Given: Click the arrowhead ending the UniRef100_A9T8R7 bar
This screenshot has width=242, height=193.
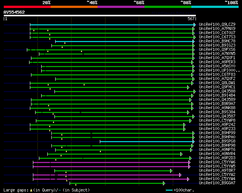Looking at the screenshot, I should (171, 171).
